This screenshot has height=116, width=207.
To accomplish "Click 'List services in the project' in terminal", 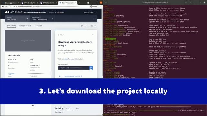I will pos(163,25).
